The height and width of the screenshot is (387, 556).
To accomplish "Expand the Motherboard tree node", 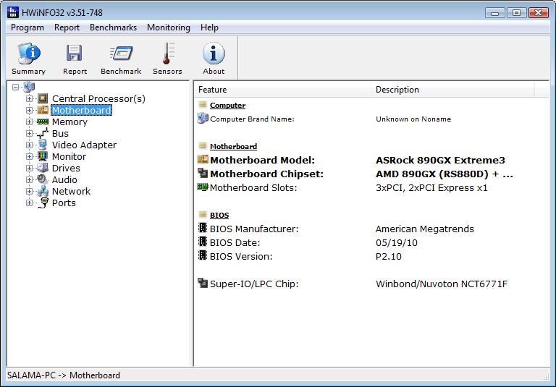I will 30,110.
